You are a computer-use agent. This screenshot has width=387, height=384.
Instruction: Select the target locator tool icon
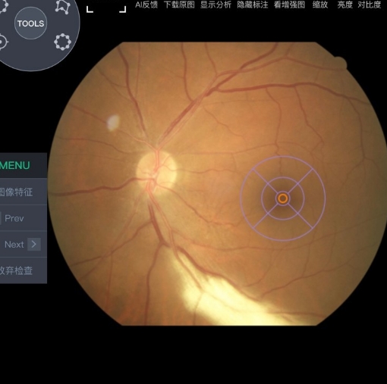pyautogui.click(x=2, y=42)
